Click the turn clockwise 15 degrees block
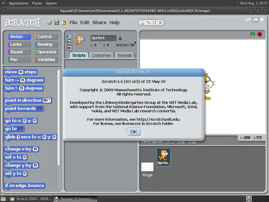The height and width of the screenshot is (202, 269). [x=24, y=80]
